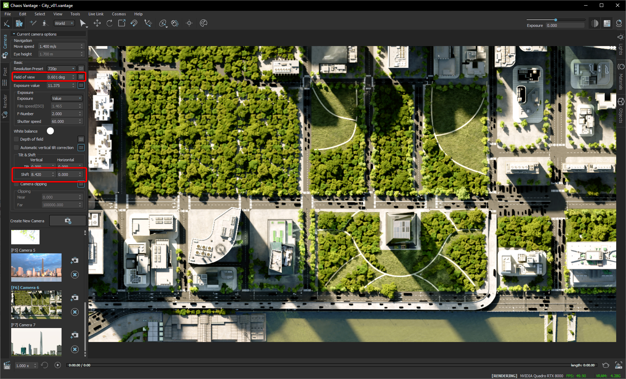
Task: Open the Tools menu
Action: 75,14
